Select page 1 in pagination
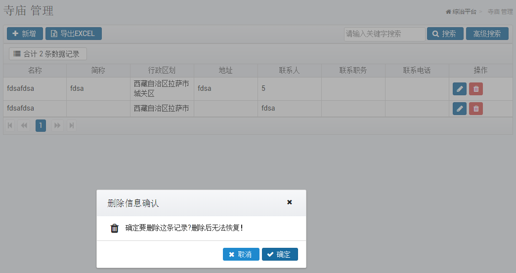The image size is (516, 273). tap(41, 125)
